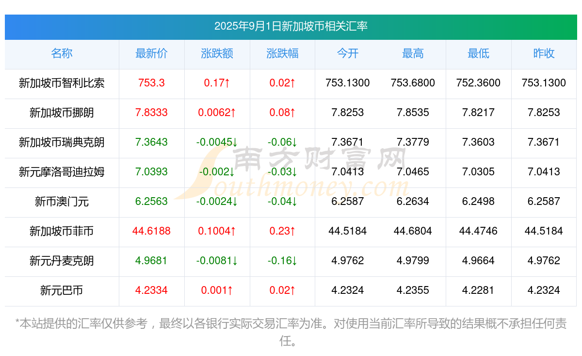Click change percent -0.06↓
Image resolution: width=582 pixels, height=356 pixels.
(282, 142)
